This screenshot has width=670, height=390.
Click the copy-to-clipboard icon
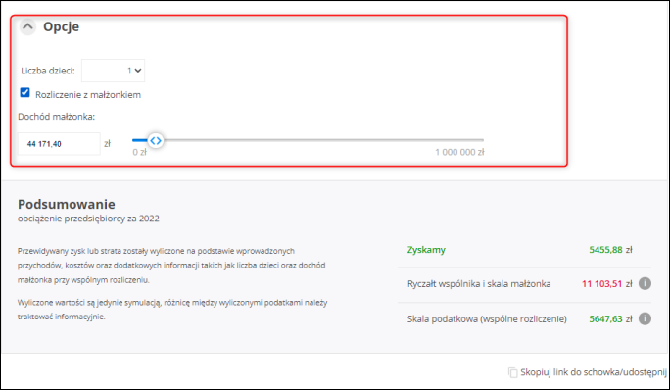512,372
